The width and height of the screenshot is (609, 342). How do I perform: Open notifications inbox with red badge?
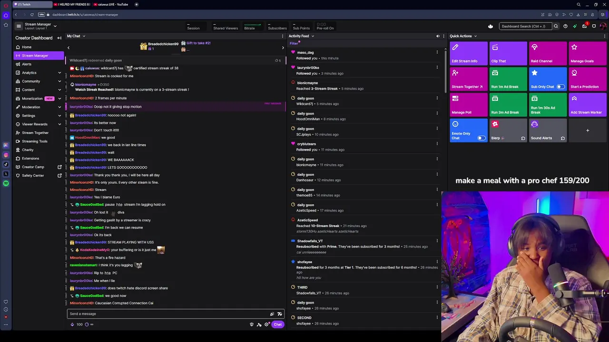click(584, 26)
